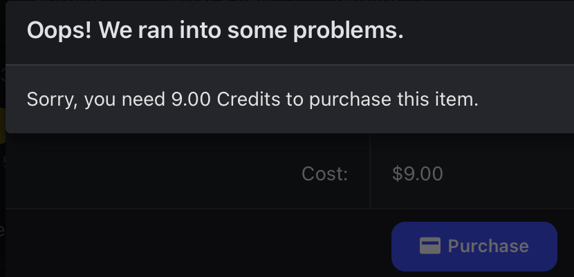Click the "Sorry, you need 9.00 Credits" error message
Image resolution: width=574 pixels, height=277 pixels.
click(x=252, y=99)
